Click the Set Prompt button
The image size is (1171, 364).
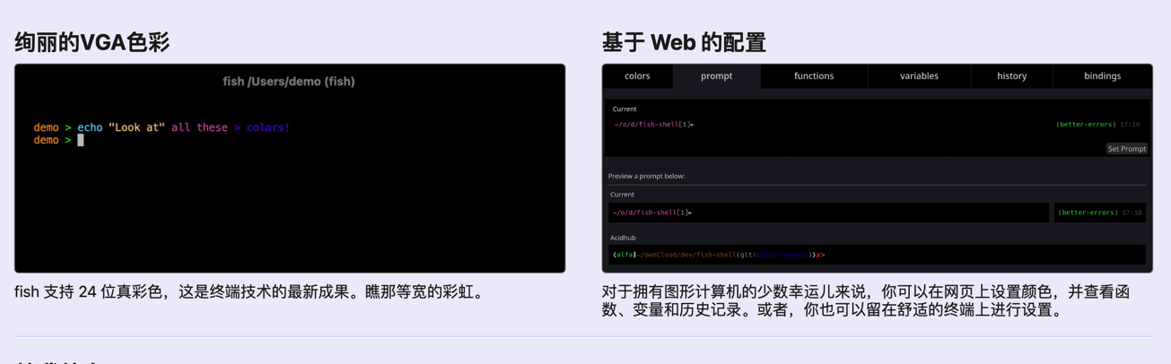[x=1126, y=149]
